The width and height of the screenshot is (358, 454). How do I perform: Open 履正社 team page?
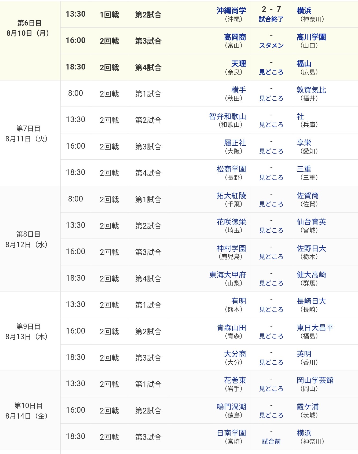point(235,143)
